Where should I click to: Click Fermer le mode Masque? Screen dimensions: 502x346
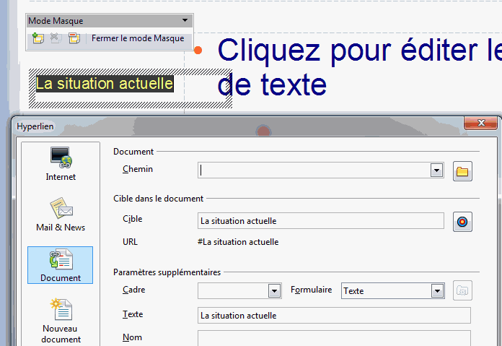point(138,38)
